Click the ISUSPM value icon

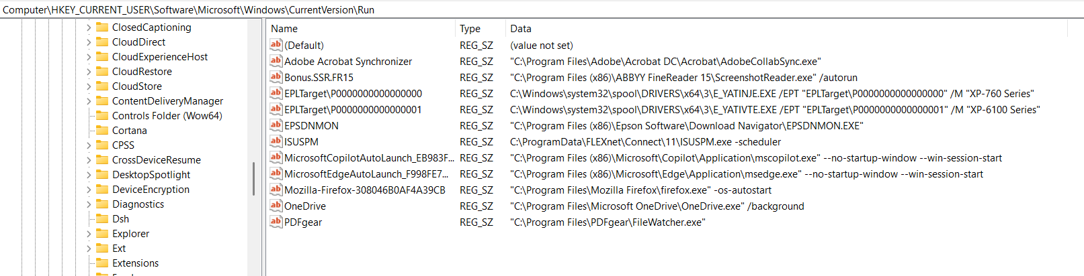coord(276,141)
